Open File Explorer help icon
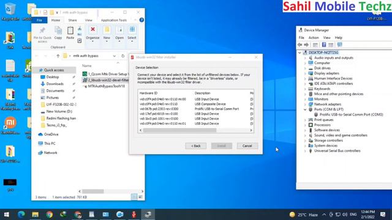Viewport: 392px width, 220px height. (x=141, y=20)
